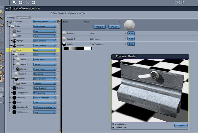Click the black Refraction sphere icon
Viewport: 198px width, 133px height.
[14, 98]
